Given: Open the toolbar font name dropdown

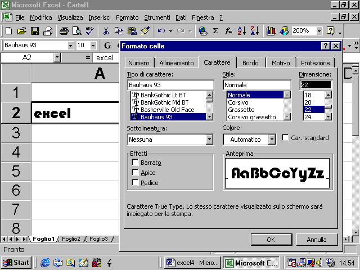Looking at the screenshot, I should coord(70,46).
